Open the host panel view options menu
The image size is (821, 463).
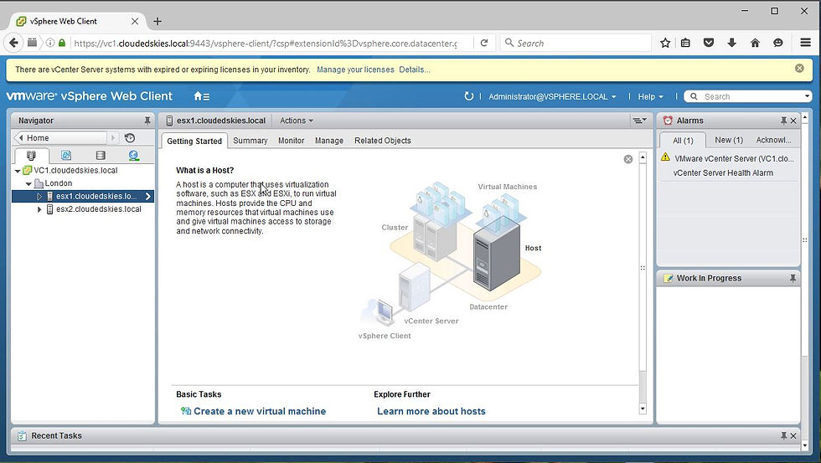(x=639, y=121)
